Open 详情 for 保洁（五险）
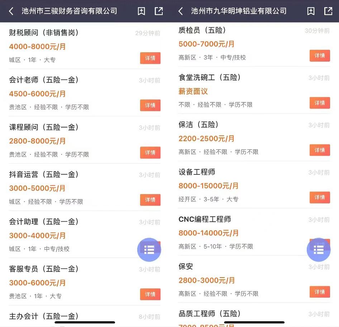This screenshot has height=327, width=339. point(320,150)
